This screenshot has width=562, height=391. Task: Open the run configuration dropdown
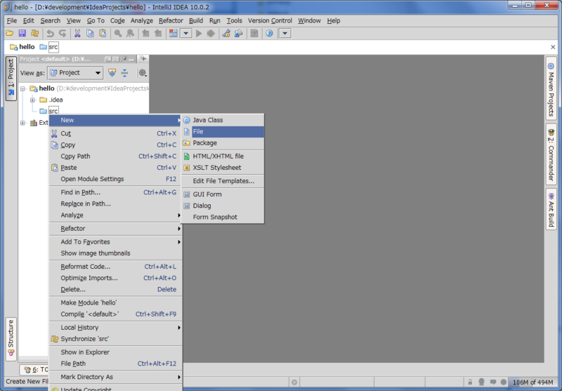[x=185, y=33]
